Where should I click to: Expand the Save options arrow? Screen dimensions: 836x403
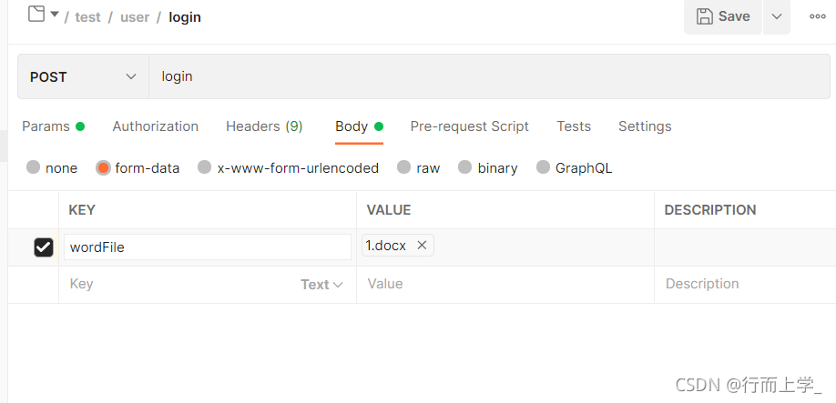[x=777, y=16]
